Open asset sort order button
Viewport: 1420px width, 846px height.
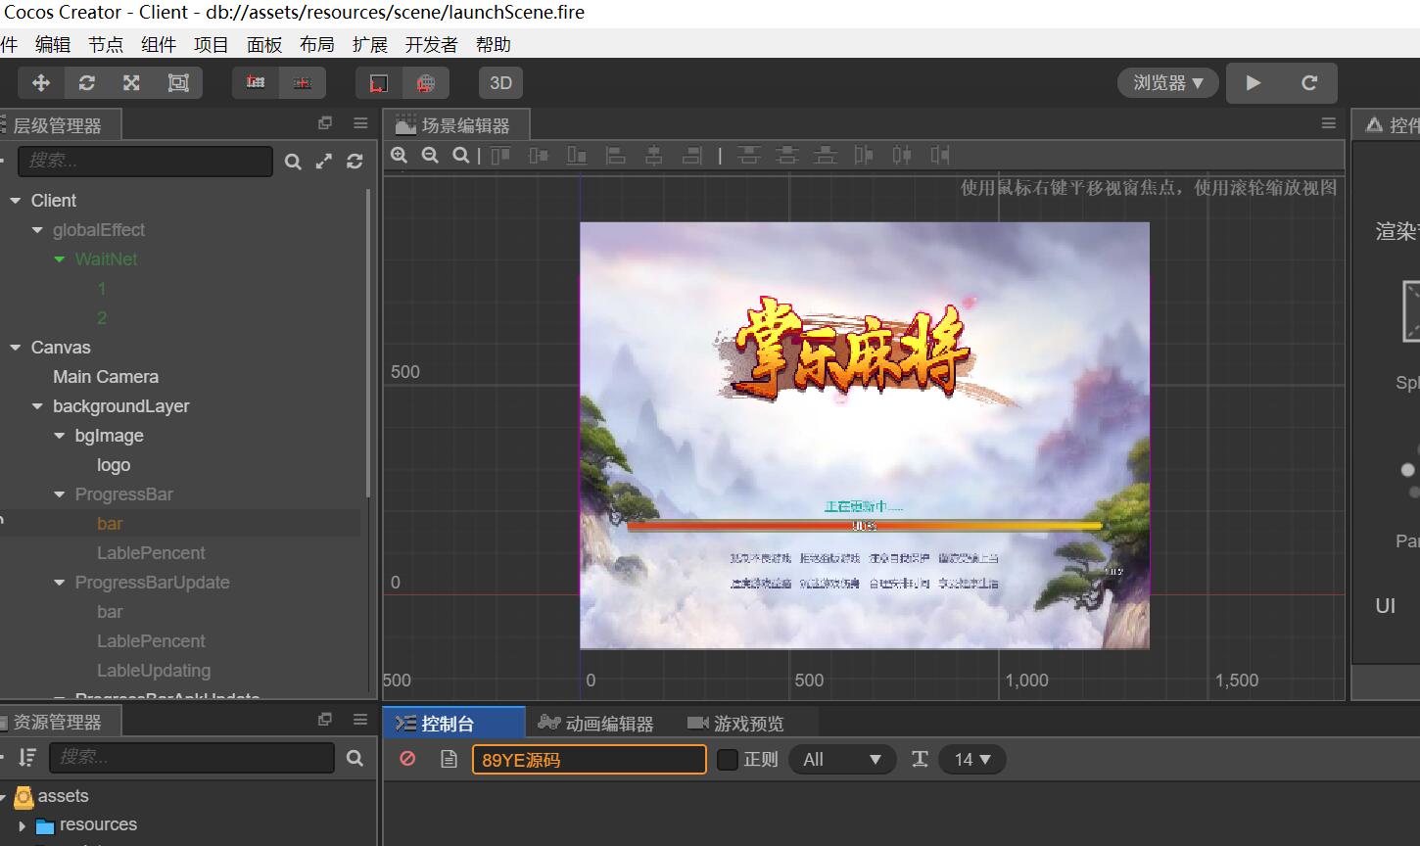tap(27, 757)
